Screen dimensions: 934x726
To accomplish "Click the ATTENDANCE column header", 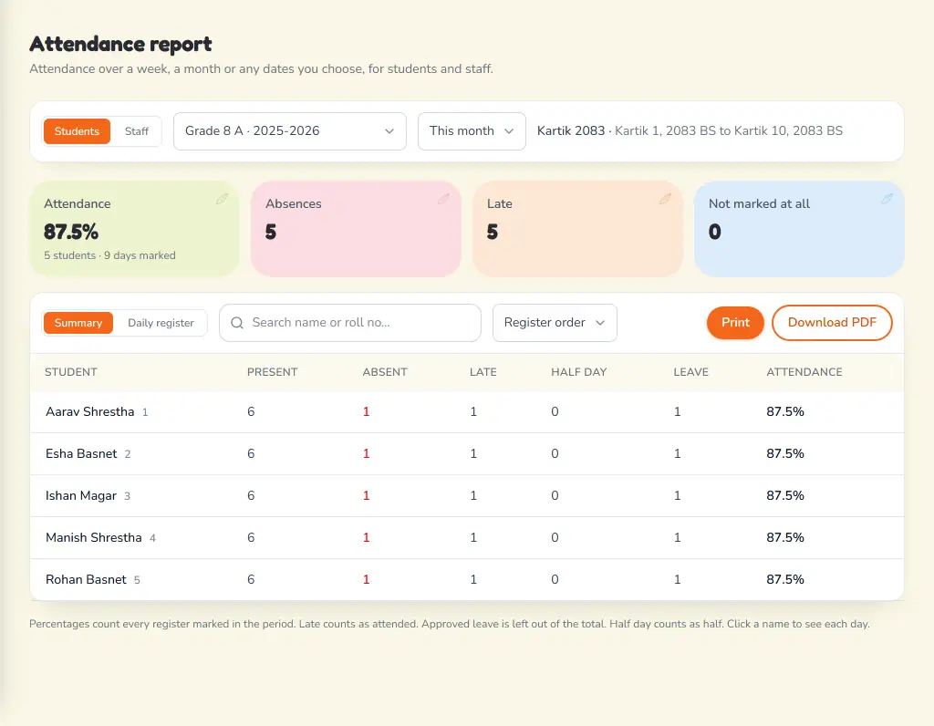I will (804, 372).
